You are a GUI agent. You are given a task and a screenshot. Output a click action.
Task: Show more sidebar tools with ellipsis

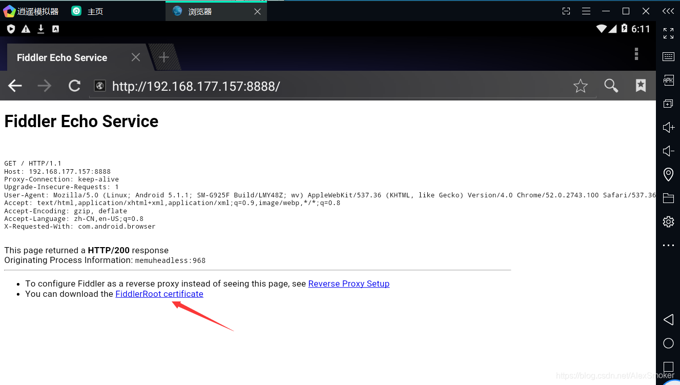(668, 245)
